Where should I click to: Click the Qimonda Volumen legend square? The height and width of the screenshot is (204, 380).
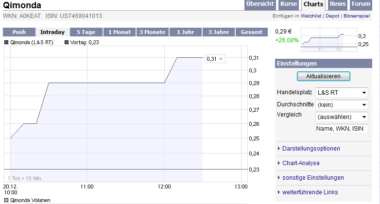[6, 200]
